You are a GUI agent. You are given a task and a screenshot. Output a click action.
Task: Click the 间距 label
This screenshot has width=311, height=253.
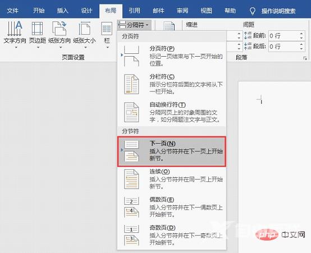tap(249, 25)
